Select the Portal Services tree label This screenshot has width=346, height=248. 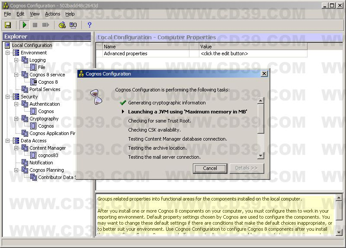pyautogui.click(x=45, y=89)
